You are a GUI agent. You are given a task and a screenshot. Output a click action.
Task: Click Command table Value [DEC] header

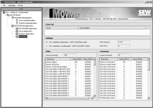(124, 59)
